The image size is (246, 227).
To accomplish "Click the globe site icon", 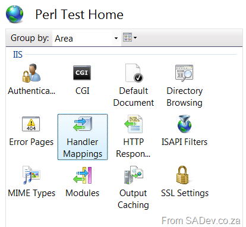I will tap(14, 14).
